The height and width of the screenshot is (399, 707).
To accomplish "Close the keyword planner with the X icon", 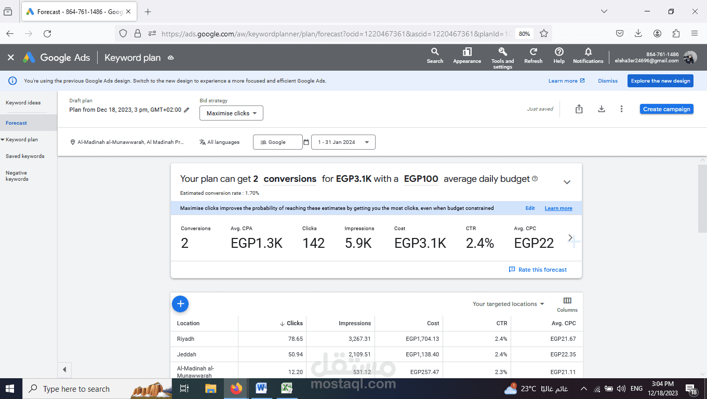I will click(10, 58).
